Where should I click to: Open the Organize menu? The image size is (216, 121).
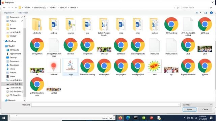point(9,13)
